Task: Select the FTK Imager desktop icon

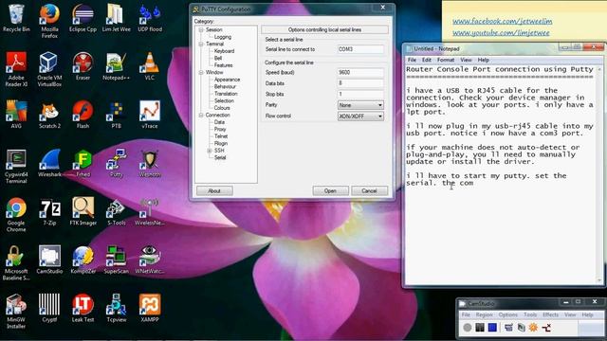Action: coord(83,211)
